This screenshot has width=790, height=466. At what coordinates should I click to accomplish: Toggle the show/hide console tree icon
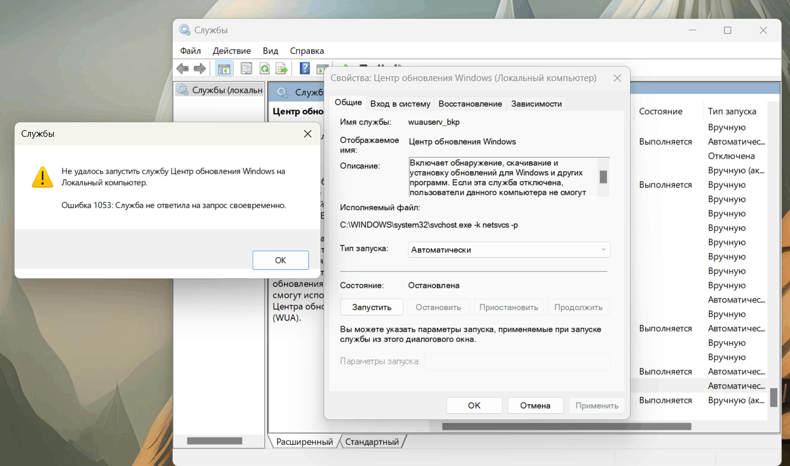tap(224, 68)
